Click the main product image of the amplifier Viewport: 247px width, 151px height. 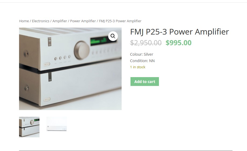point(70,69)
